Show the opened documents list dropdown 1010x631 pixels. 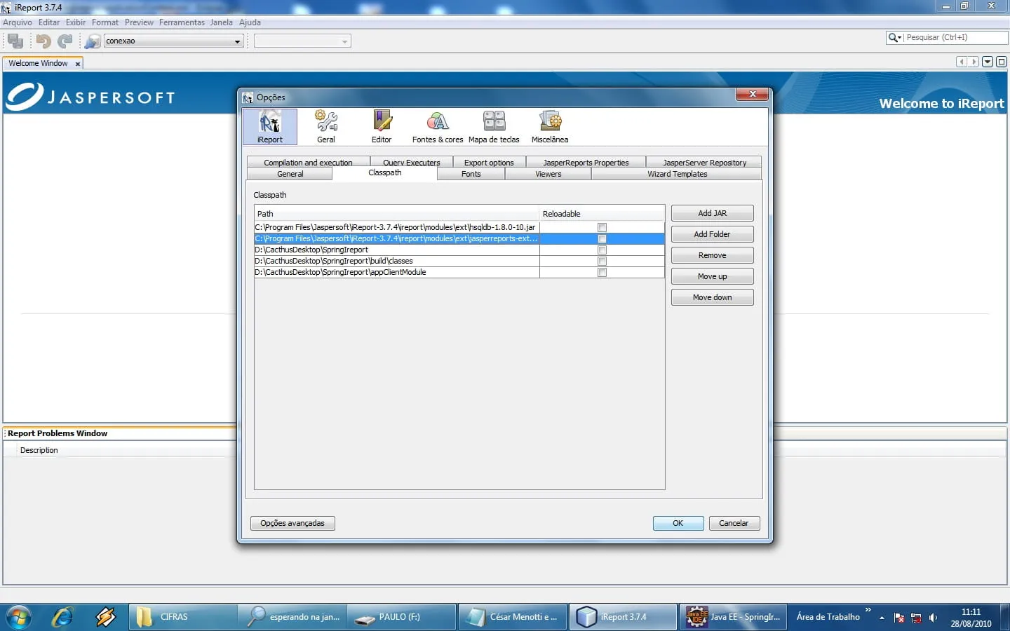click(x=988, y=62)
